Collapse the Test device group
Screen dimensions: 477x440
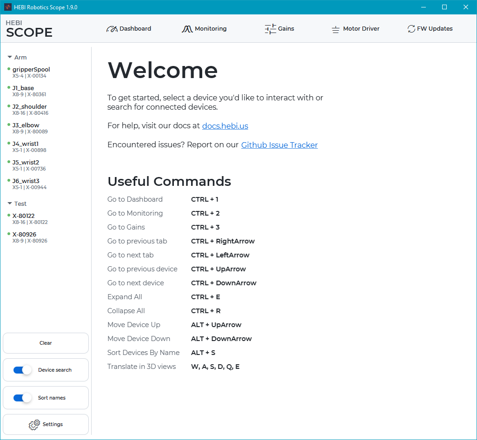pyautogui.click(x=10, y=204)
